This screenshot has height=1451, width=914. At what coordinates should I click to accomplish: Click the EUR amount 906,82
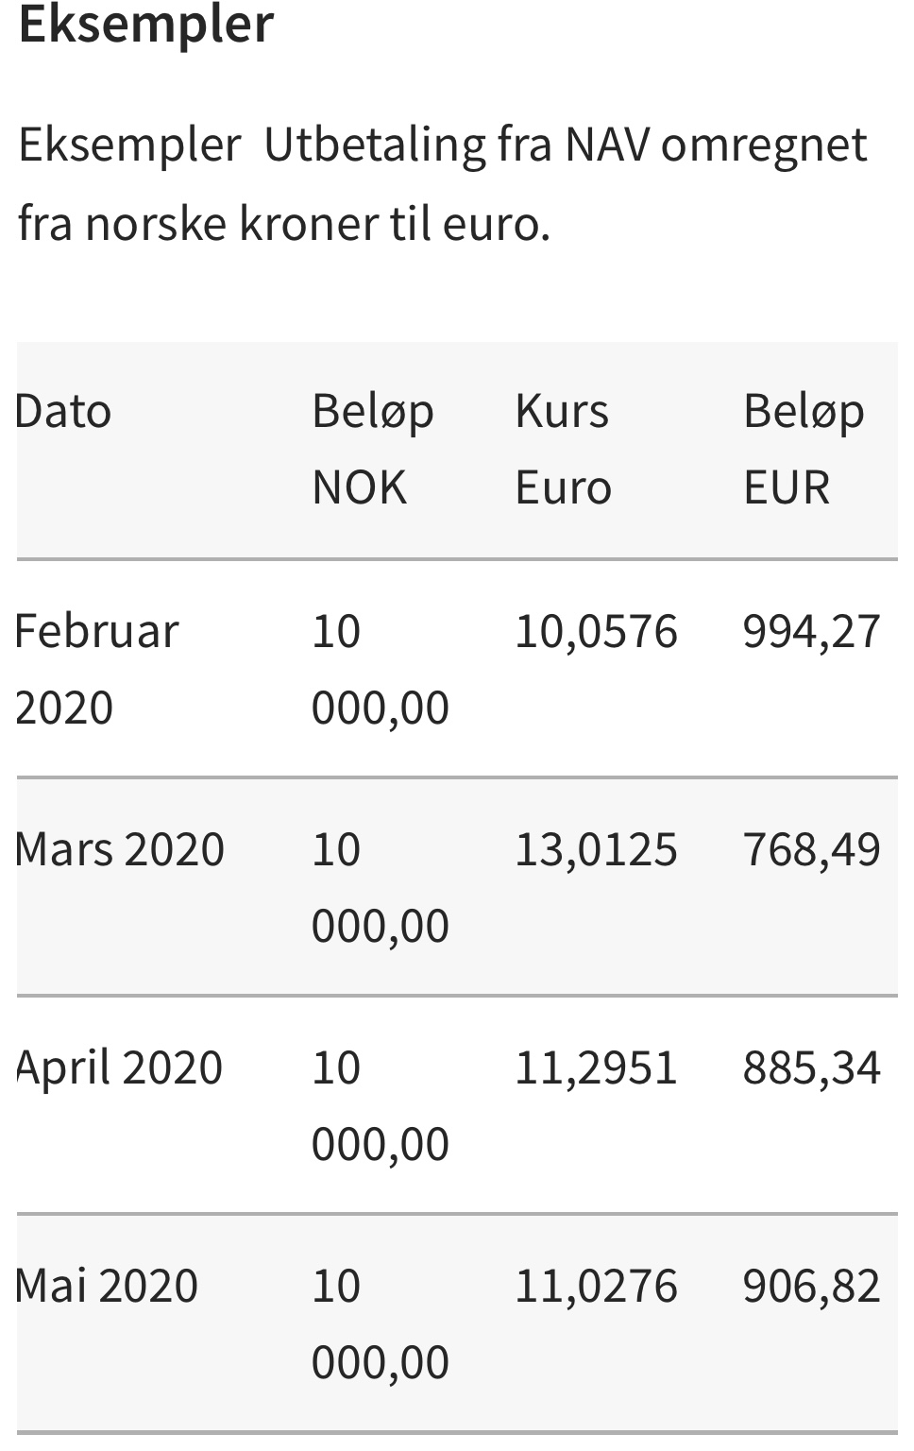[812, 1286]
